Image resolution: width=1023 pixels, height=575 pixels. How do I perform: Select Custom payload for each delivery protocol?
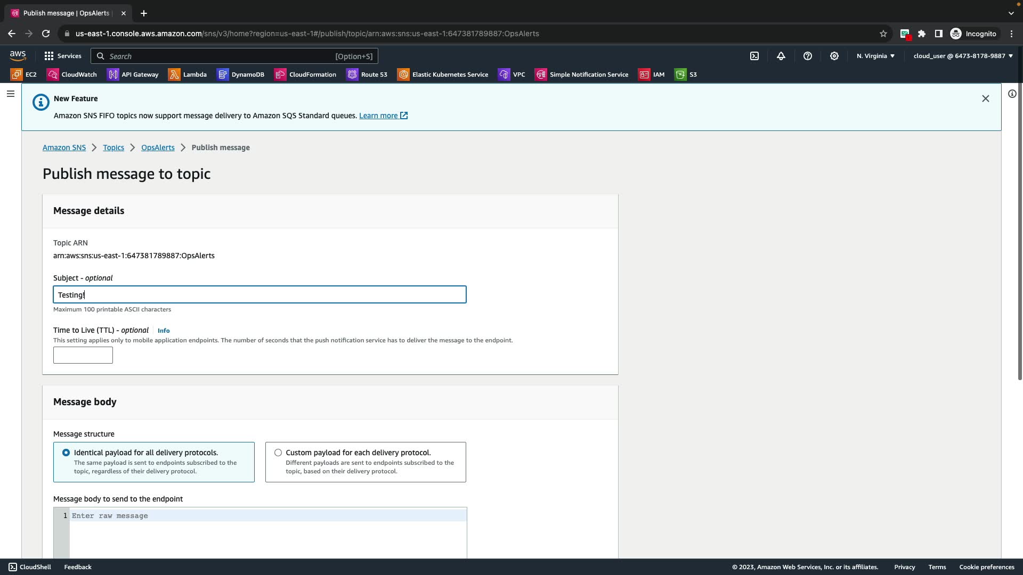(278, 453)
